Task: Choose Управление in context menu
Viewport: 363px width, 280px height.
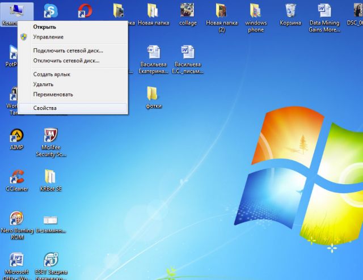Action: [73, 37]
